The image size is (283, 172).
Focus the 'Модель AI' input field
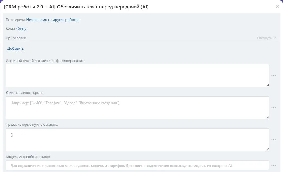tap(138, 165)
